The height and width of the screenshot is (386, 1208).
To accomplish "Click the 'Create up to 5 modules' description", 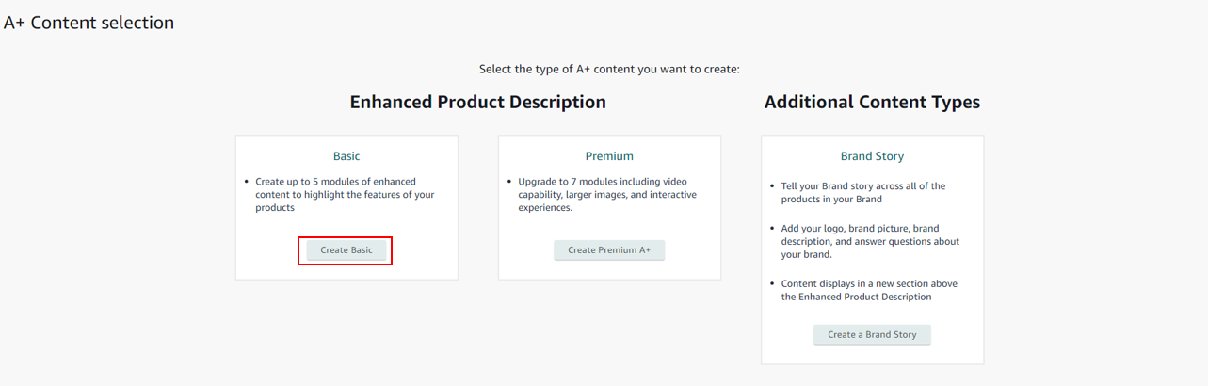I will tap(345, 195).
